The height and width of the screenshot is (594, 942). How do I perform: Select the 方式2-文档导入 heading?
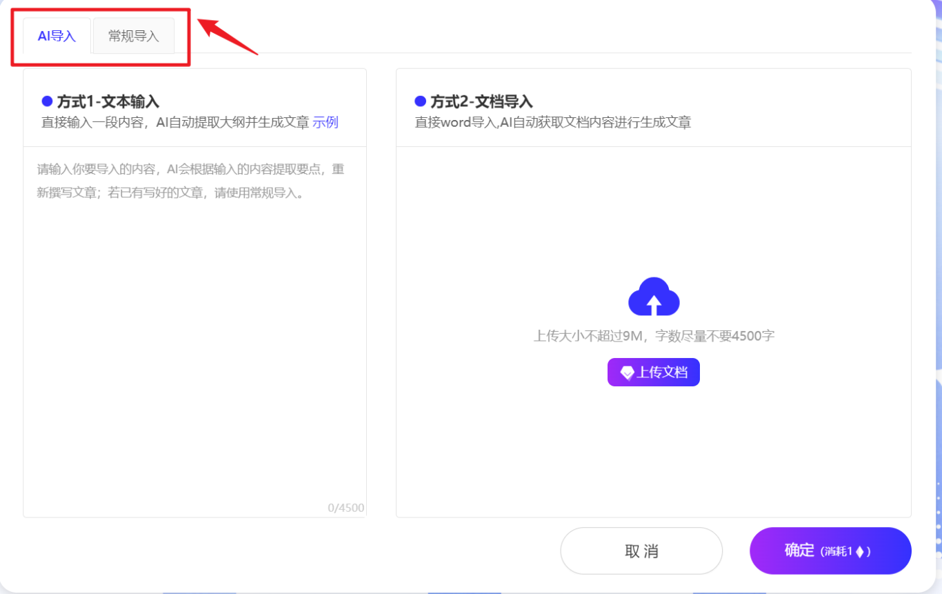(481, 102)
